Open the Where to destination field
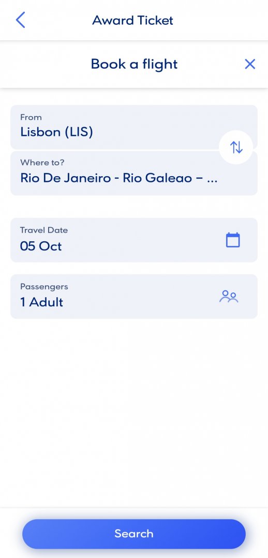 click(x=134, y=173)
